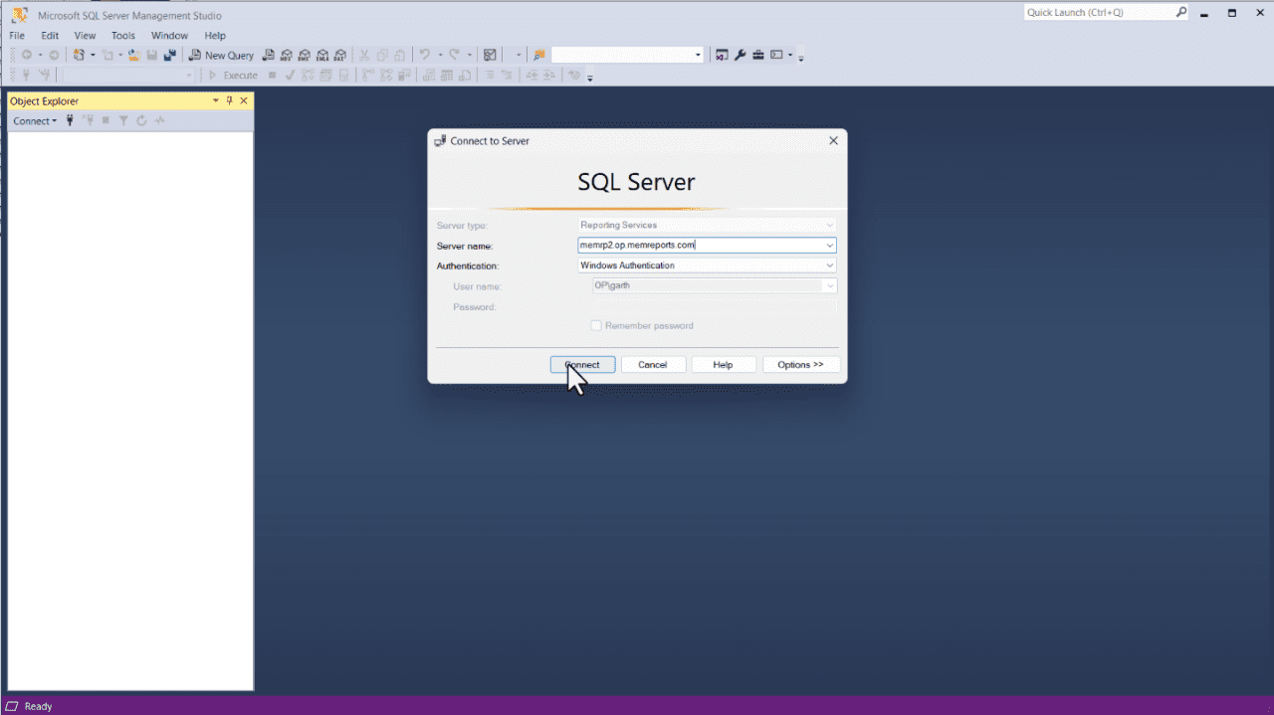The image size is (1274, 715).
Task: Open the View menu
Action: point(85,36)
